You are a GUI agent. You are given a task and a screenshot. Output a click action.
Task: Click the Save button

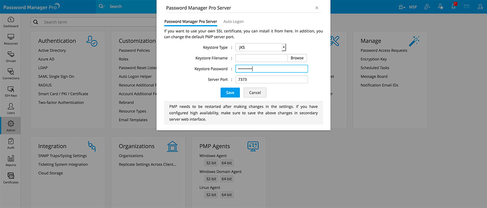point(230,93)
